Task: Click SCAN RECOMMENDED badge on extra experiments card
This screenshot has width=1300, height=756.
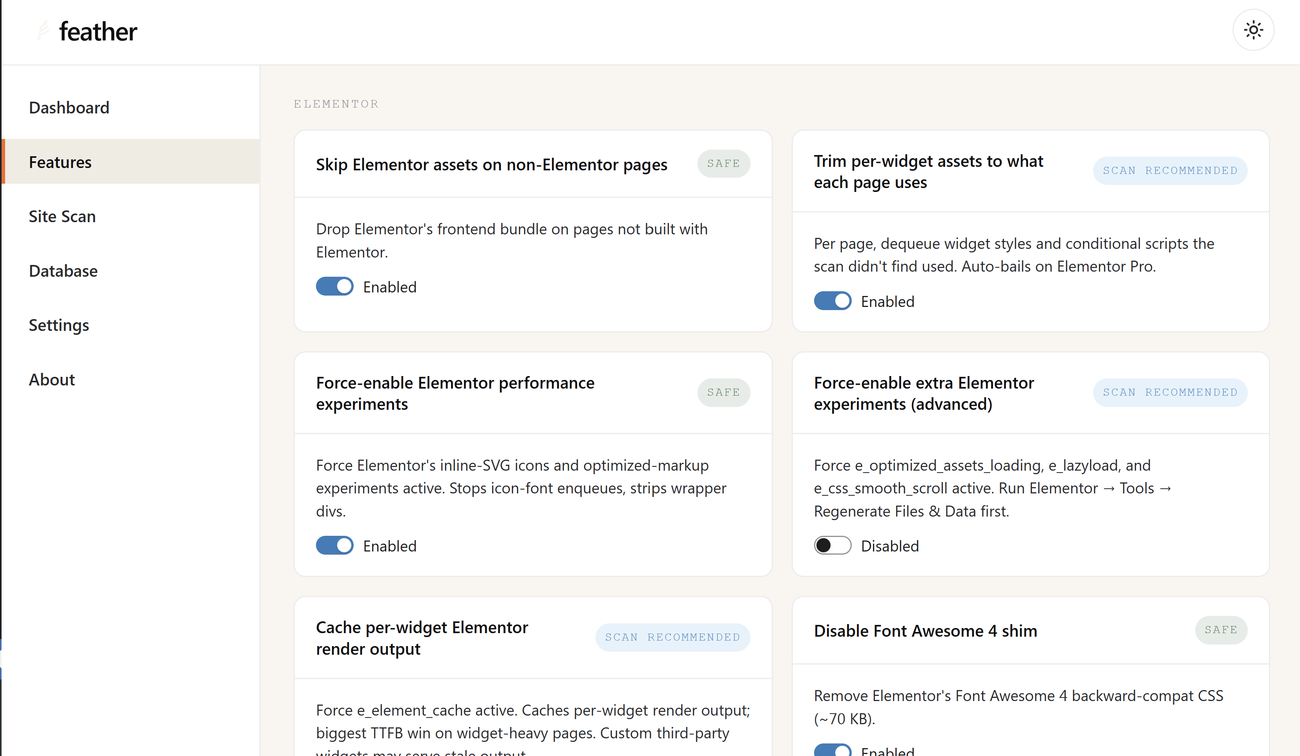Action: (1170, 393)
